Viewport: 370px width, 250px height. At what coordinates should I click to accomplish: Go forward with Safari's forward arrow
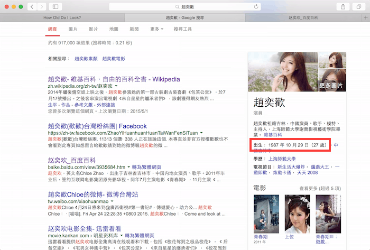point(42,6)
